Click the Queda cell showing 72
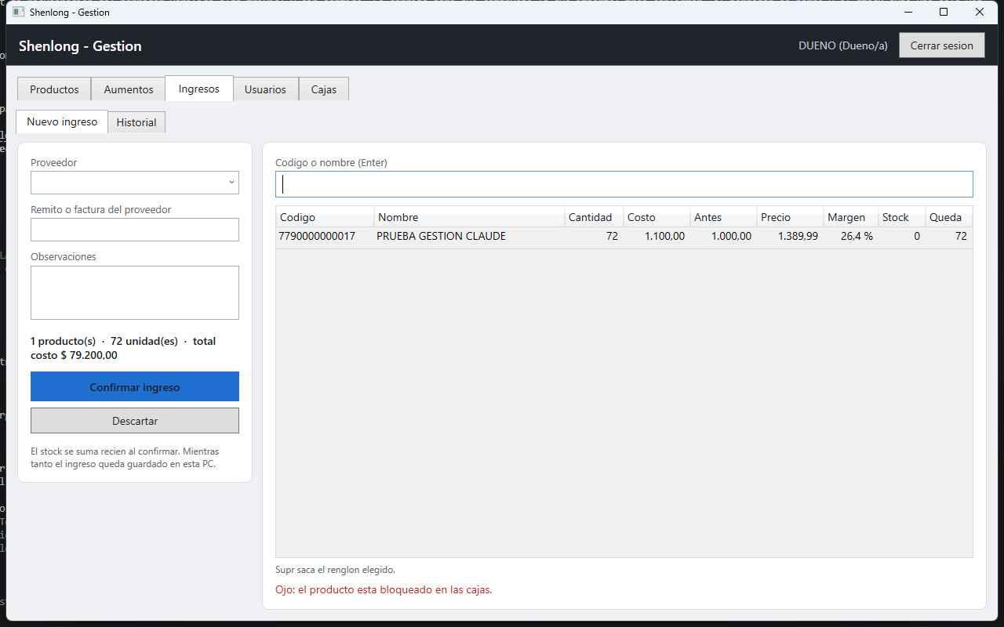The width and height of the screenshot is (1004, 627). click(961, 236)
